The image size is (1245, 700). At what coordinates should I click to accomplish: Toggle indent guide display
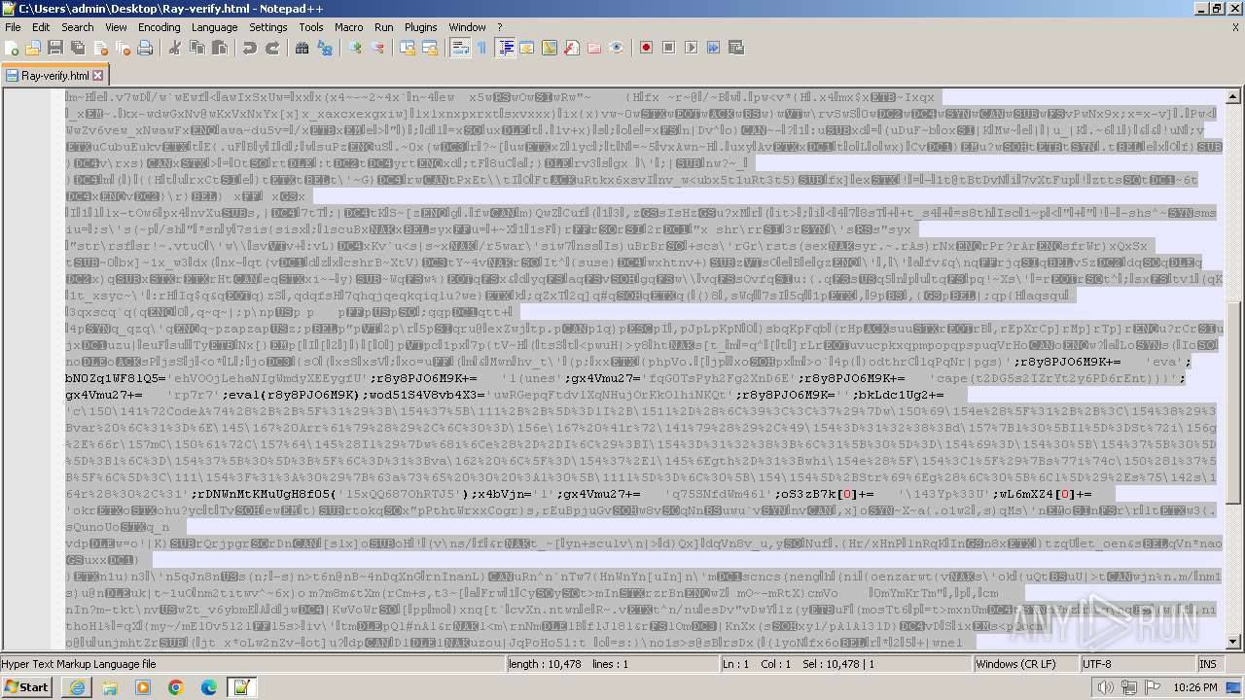point(505,48)
